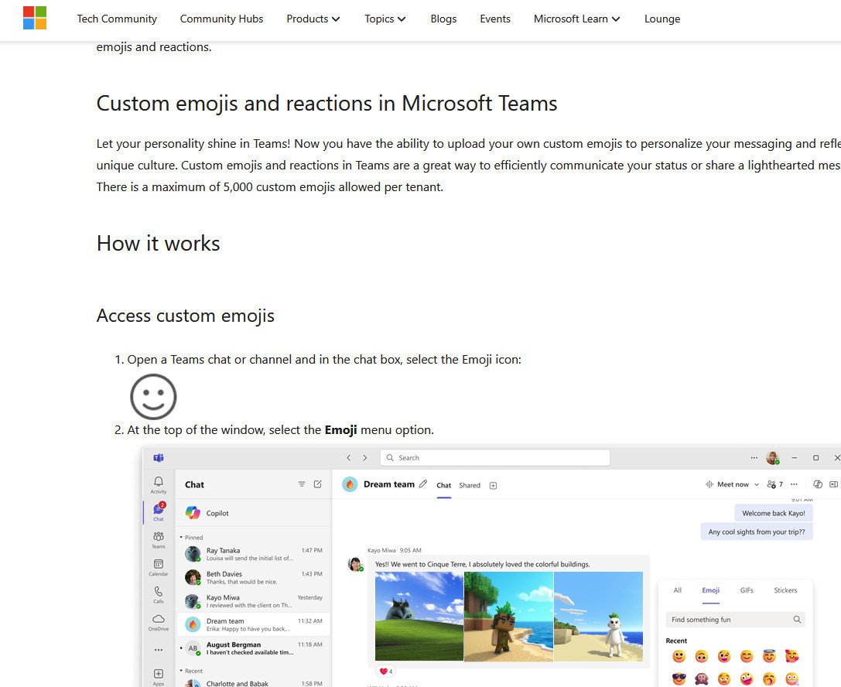Click the new chat compose icon
The image size is (841, 687).
[317, 484]
